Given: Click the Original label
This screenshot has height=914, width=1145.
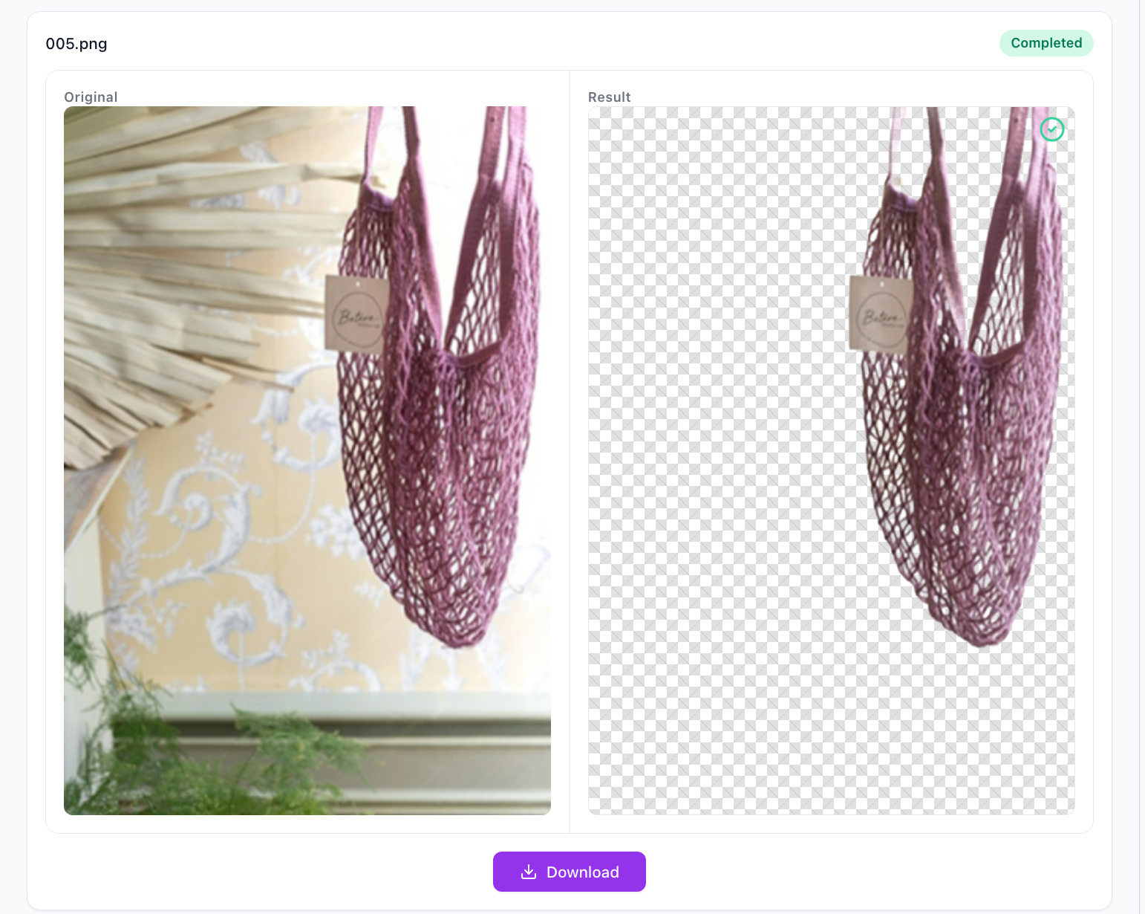Looking at the screenshot, I should (x=91, y=97).
